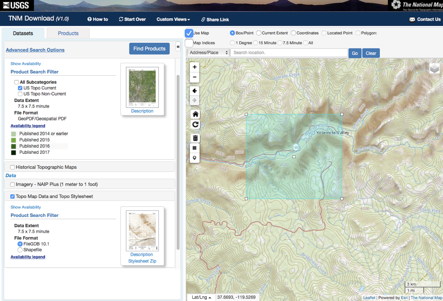This screenshot has width=443, height=301.
Task: Open the Lat/Lng coordinate format menu
Action: click(201, 297)
